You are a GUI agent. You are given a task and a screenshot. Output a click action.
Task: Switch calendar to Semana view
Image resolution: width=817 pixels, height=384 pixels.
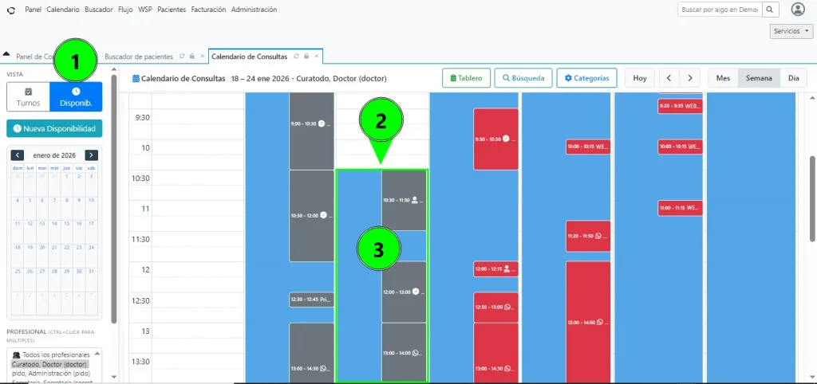point(759,78)
